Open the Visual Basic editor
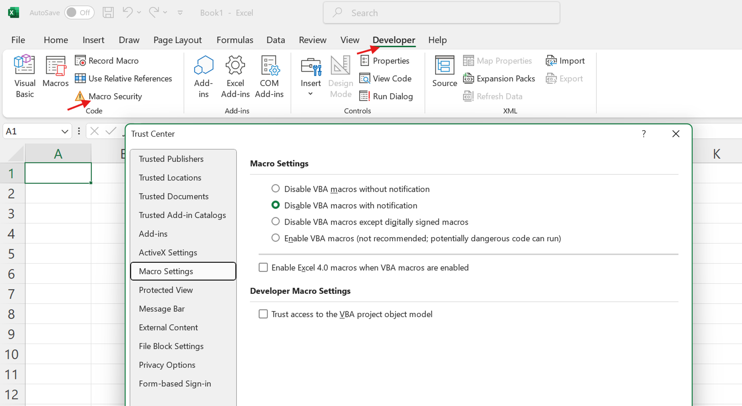This screenshot has height=406, width=742. tap(25, 76)
